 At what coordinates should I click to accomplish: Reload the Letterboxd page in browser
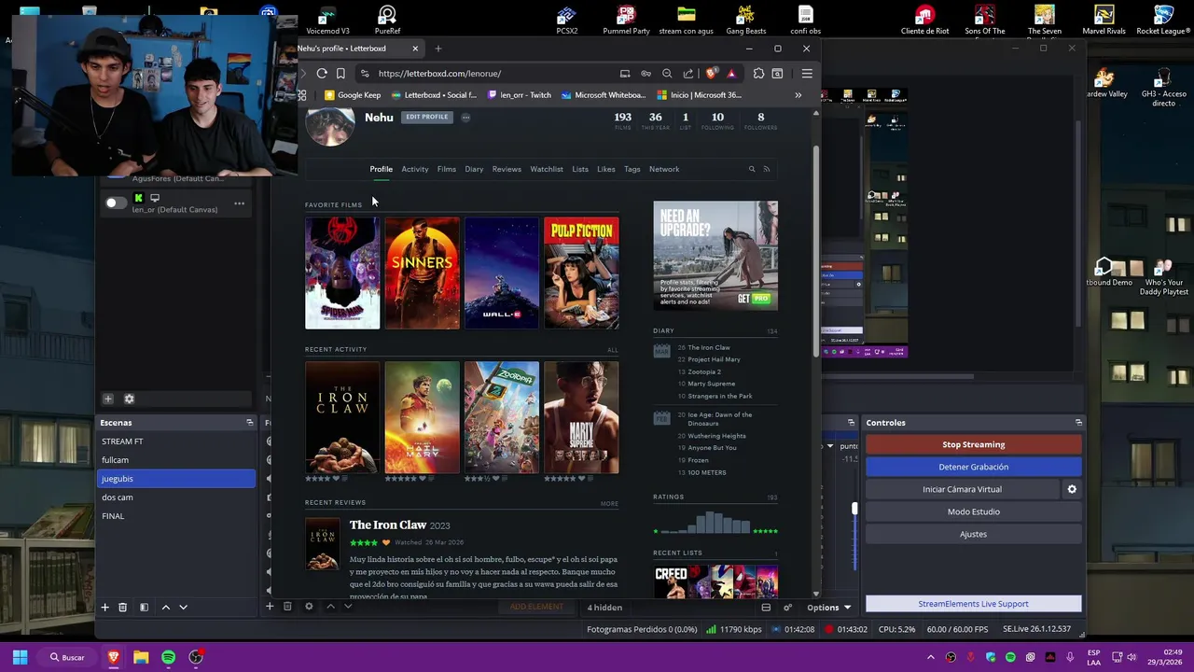point(322,74)
